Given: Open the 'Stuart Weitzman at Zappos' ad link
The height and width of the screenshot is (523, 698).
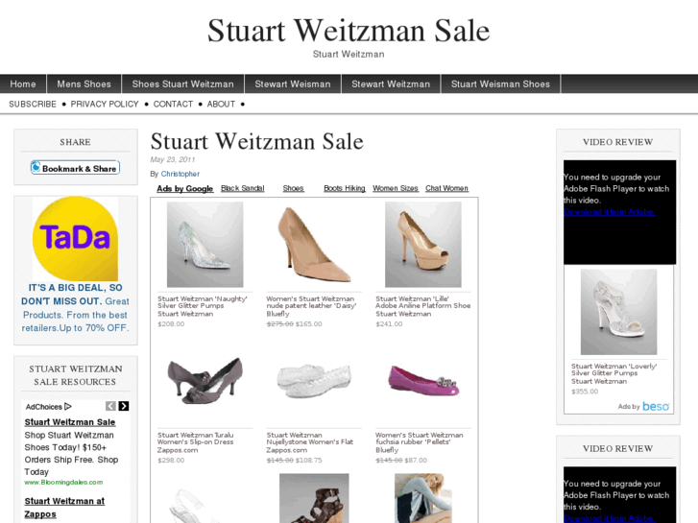Looking at the screenshot, I should (64, 508).
